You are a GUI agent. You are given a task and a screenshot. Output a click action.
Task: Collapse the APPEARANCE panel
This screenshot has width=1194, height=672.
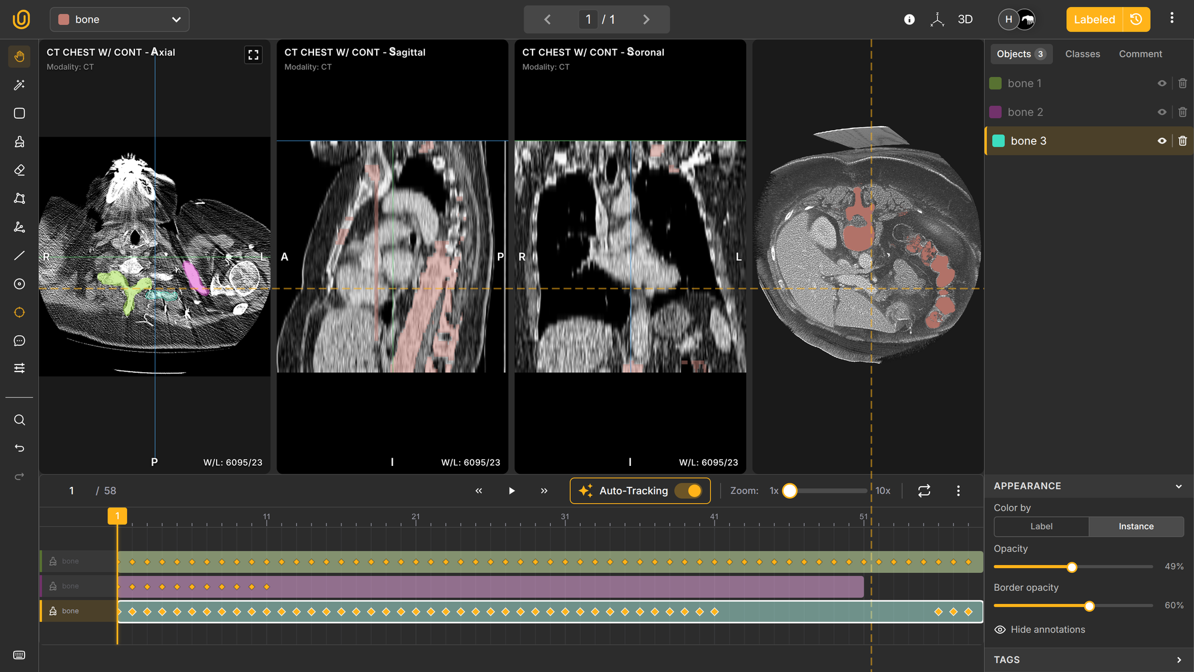tap(1179, 486)
